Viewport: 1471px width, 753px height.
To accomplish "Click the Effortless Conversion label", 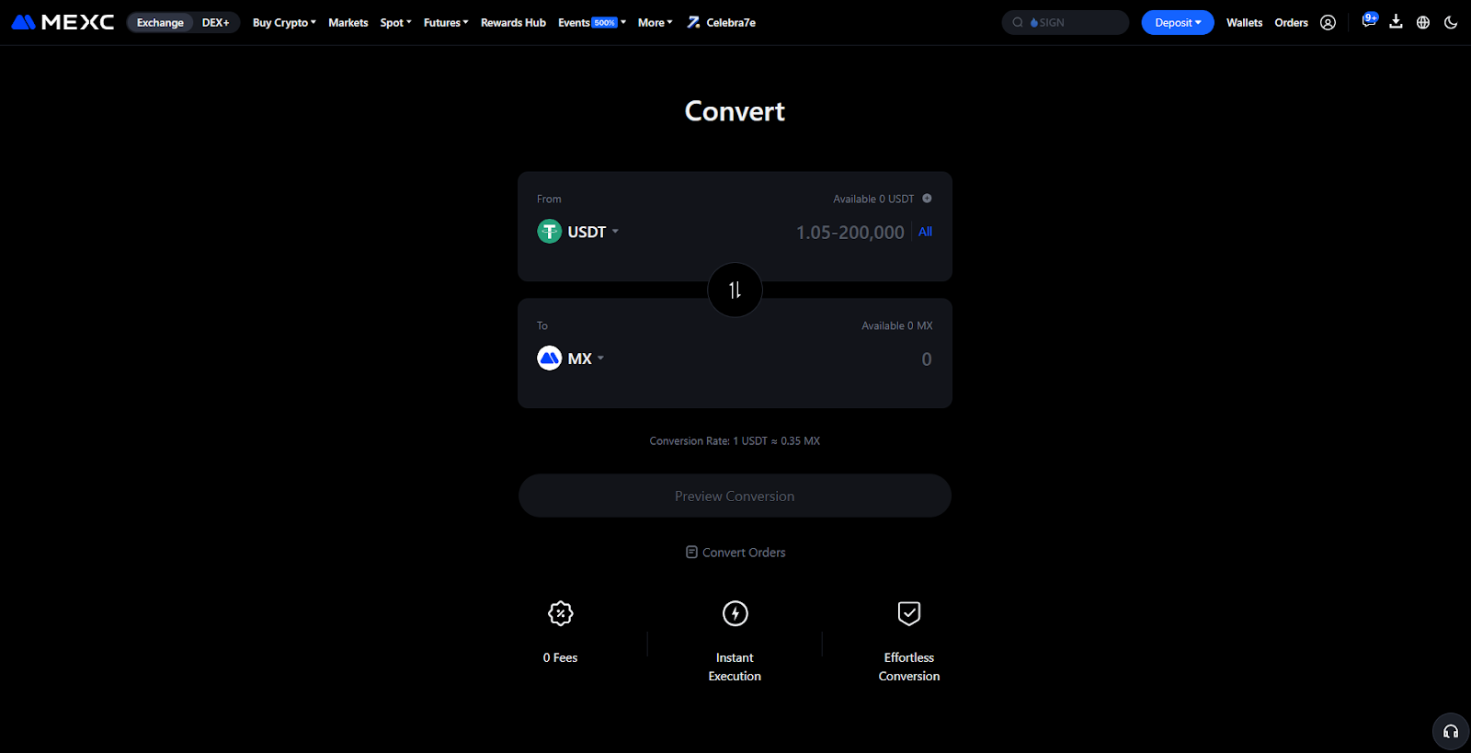I will point(909,667).
